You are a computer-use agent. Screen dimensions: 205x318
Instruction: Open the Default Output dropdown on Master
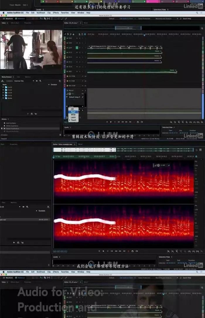(x=74, y=97)
